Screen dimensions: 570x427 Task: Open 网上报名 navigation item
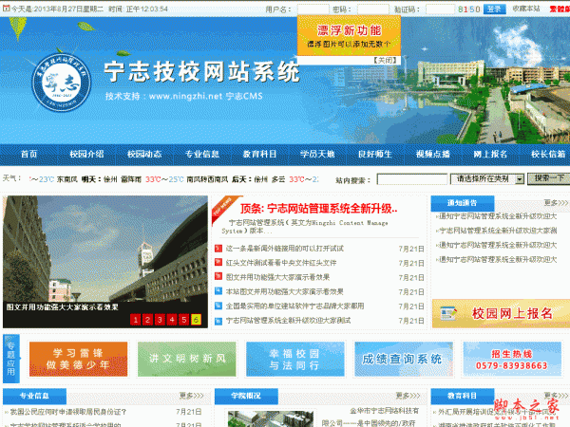click(490, 154)
